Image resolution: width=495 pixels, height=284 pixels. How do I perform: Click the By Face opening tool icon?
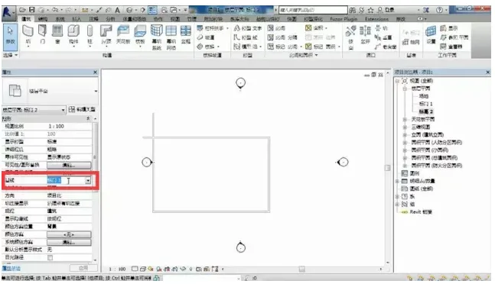350,37
